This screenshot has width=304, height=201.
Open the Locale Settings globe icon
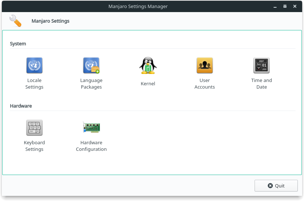click(x=34, y=66)
